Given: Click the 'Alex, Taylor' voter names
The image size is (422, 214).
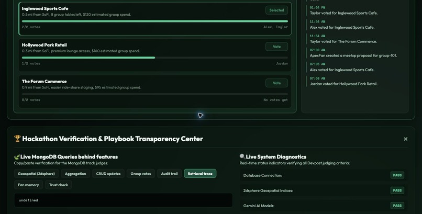Looking at the screenshot, I should 275,27.
